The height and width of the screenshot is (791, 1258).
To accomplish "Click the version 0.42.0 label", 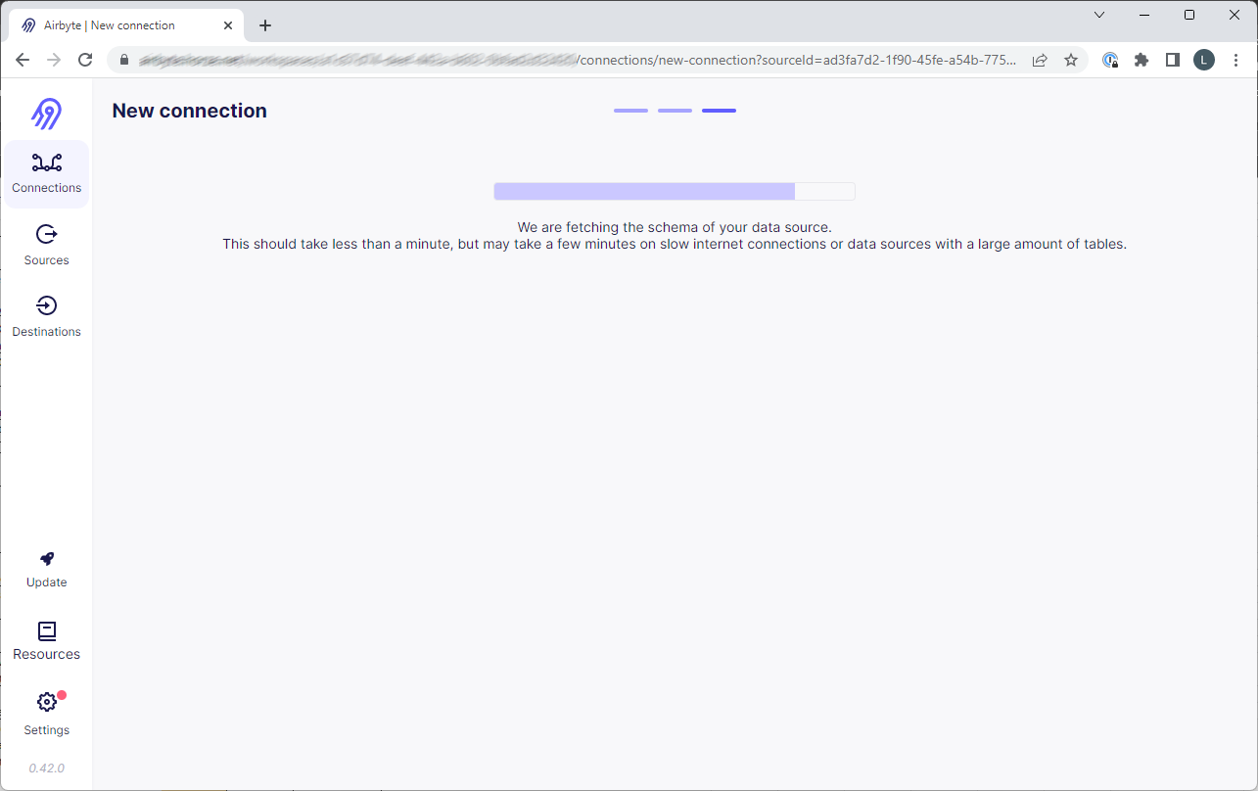I will 46,768.
